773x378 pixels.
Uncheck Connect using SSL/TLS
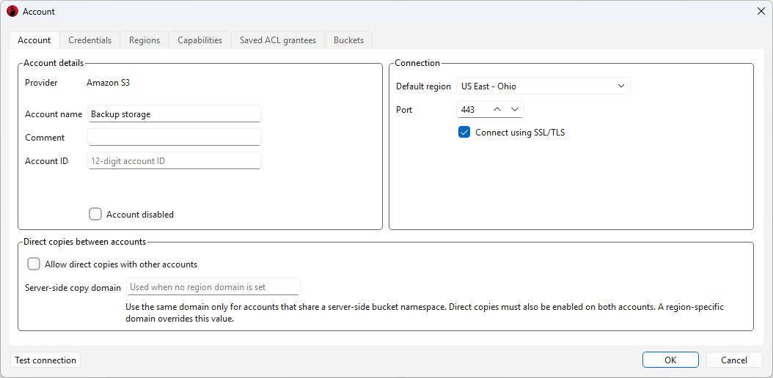pyautogui.click(x=464, y=133)
